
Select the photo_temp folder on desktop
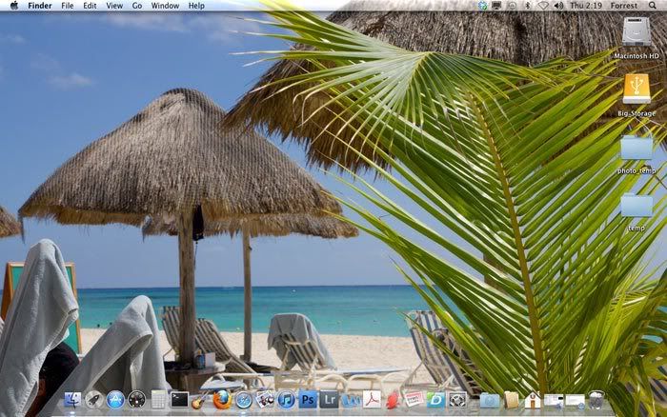[x=637, y=148]
